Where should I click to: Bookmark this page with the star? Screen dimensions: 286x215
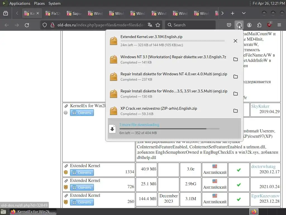[x=158, y=25]
